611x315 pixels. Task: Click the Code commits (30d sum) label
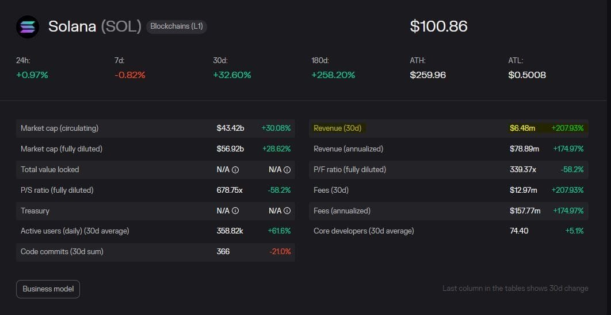pyautogui.click(x=62, y=252)
